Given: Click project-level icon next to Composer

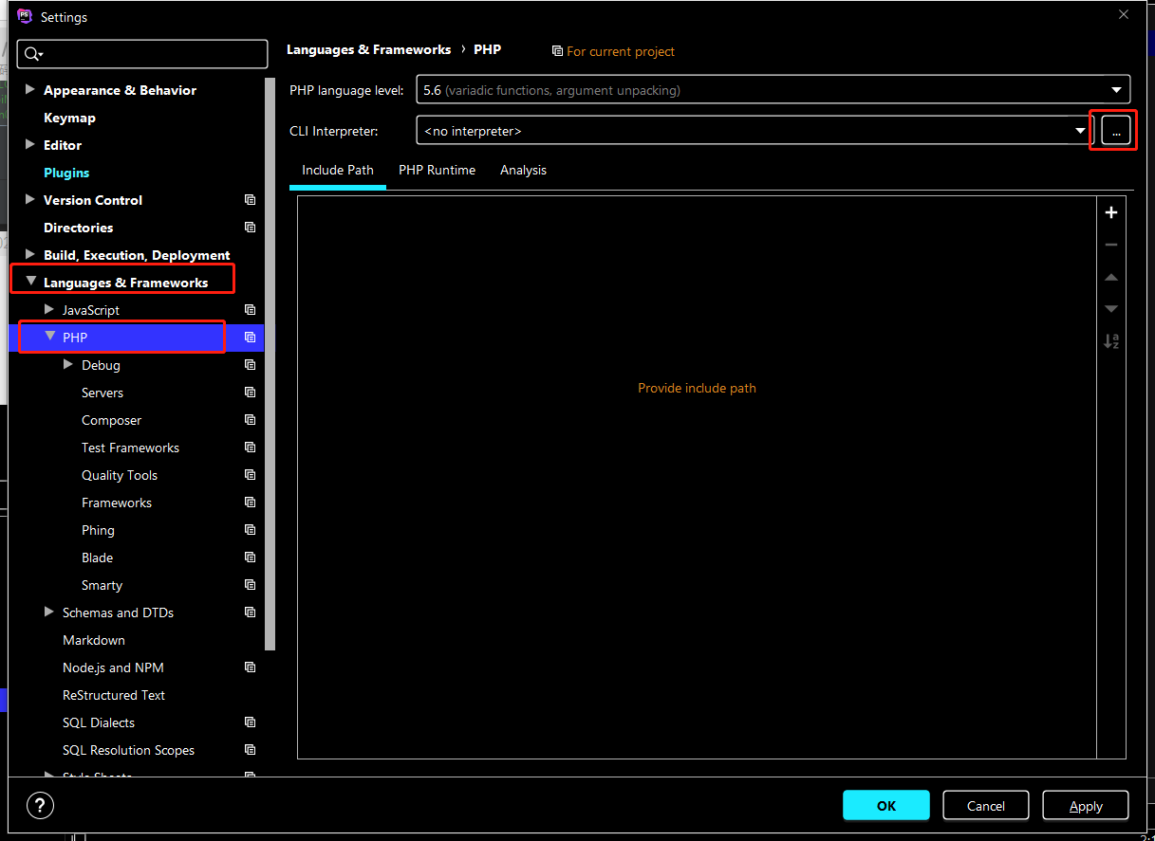Looking at the screenshot, I should coord(251,420).
